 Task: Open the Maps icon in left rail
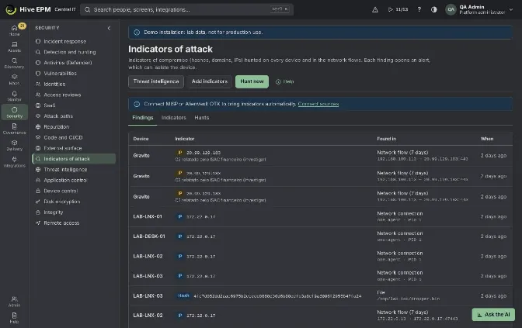pos(14,79)
